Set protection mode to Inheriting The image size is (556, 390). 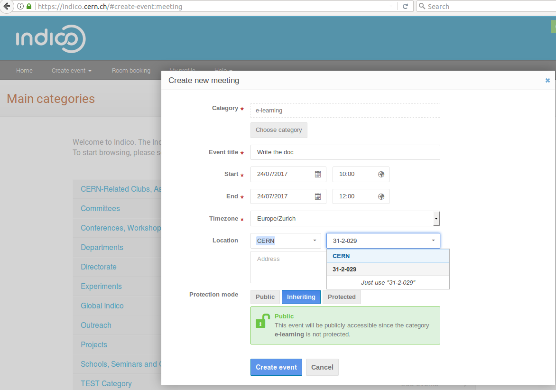(301, 297)
